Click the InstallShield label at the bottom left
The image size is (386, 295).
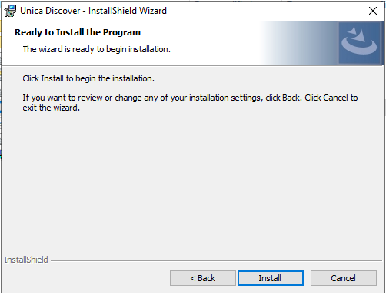tap(26, 260)
